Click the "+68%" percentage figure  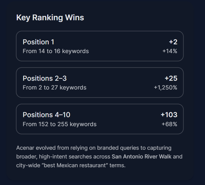(x=169, y=124)
